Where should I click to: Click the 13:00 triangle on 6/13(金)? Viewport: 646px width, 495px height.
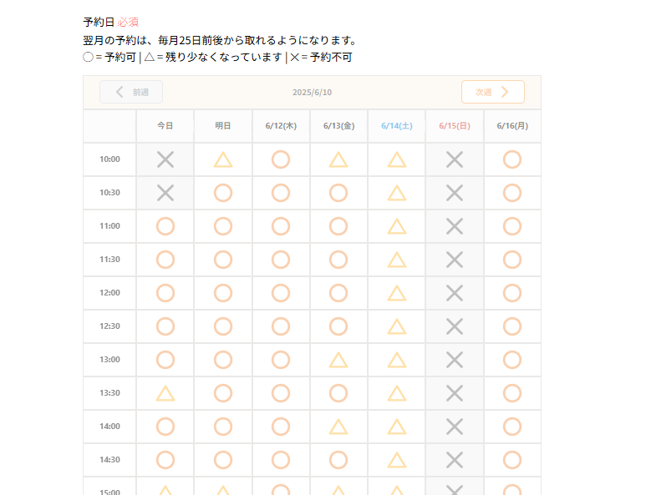(338, 360)
